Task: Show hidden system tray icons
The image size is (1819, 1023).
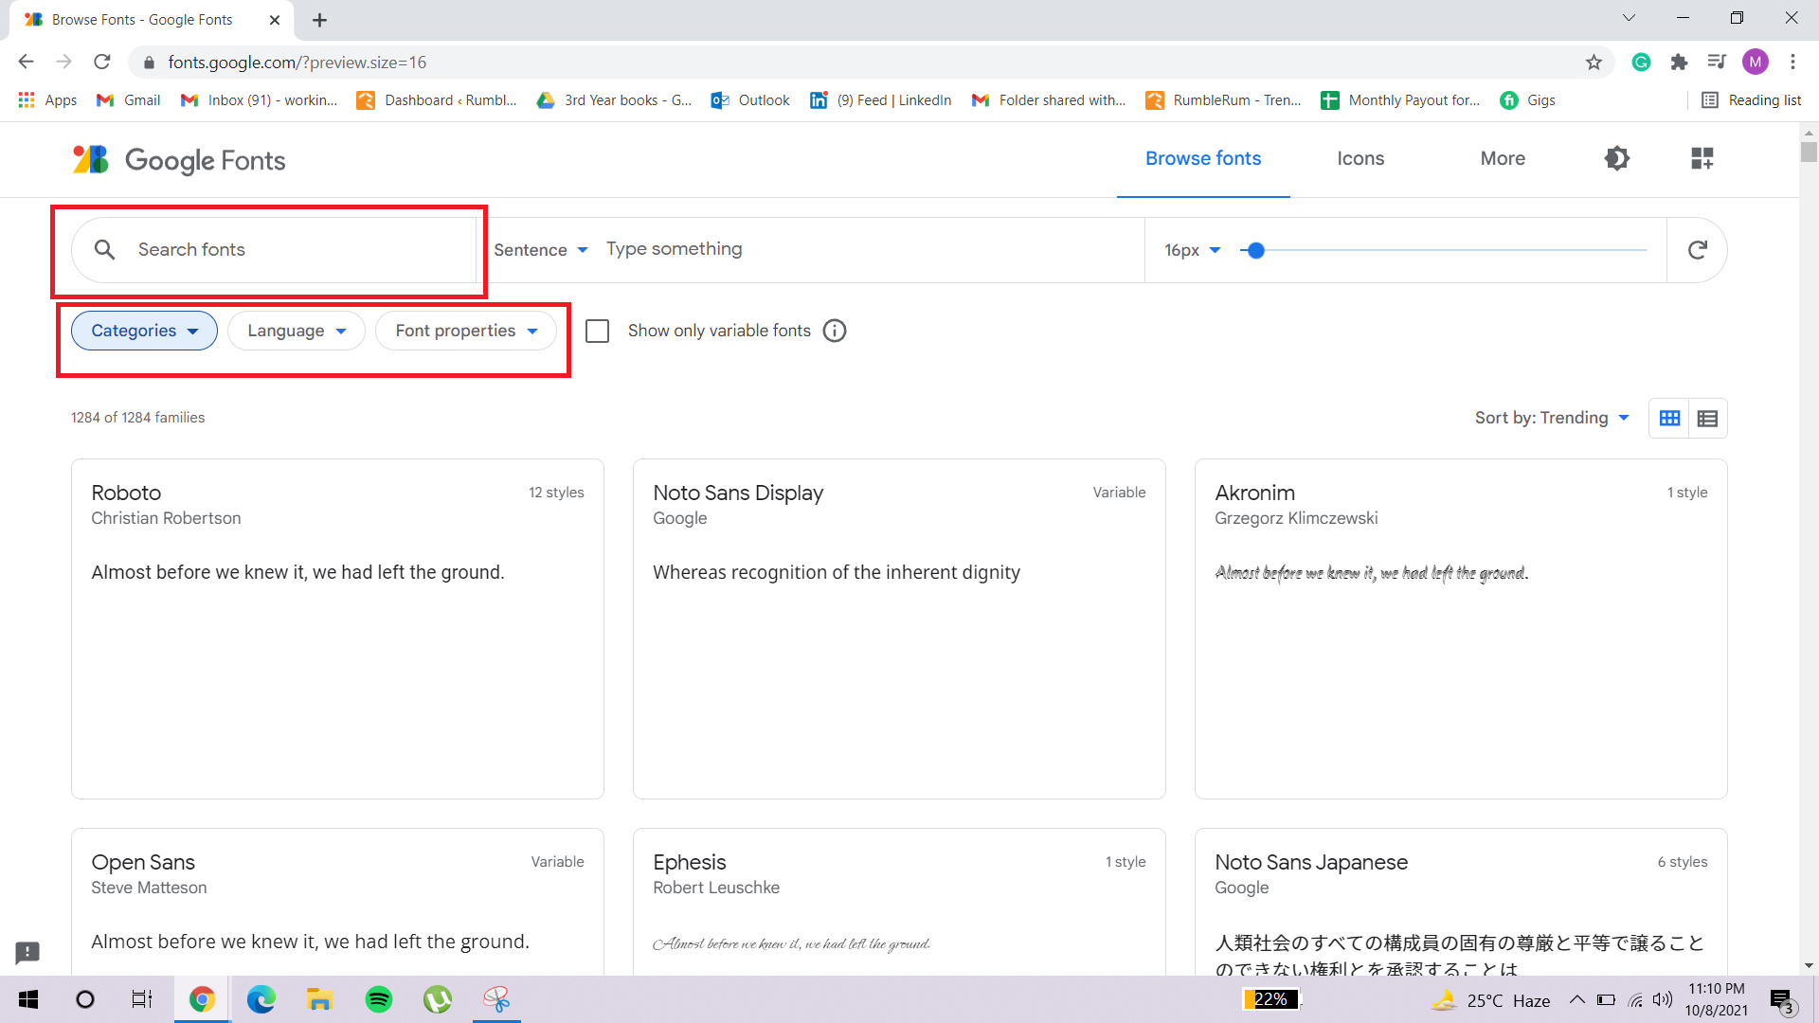Action: point(1577,999)
